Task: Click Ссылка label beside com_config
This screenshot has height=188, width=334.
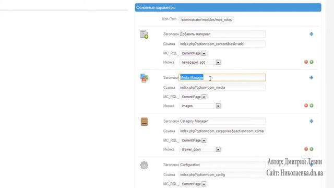Action: (169, 174)
